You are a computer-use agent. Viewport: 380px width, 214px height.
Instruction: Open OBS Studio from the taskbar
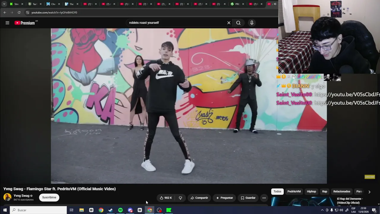click(x=159, y=210)
